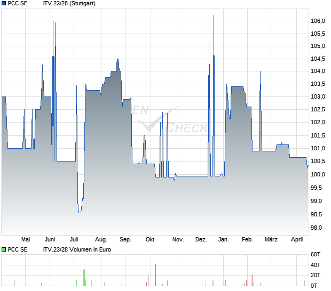Click the green volume legend square
The image size is (331, 291).
[4, 249]
